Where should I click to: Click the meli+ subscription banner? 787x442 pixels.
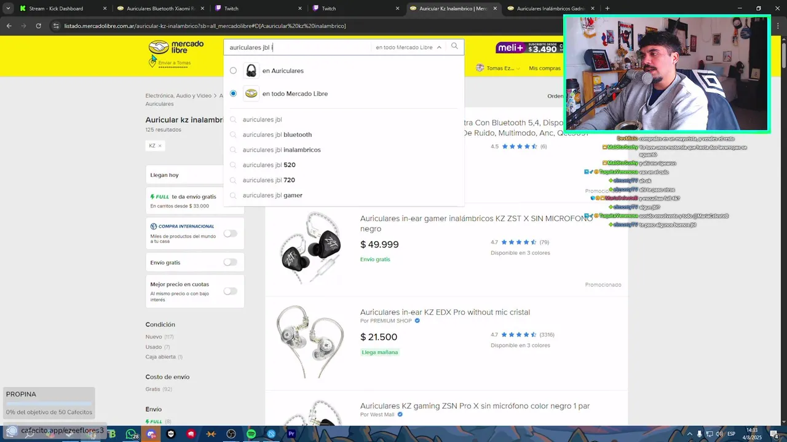pos(530,47)
